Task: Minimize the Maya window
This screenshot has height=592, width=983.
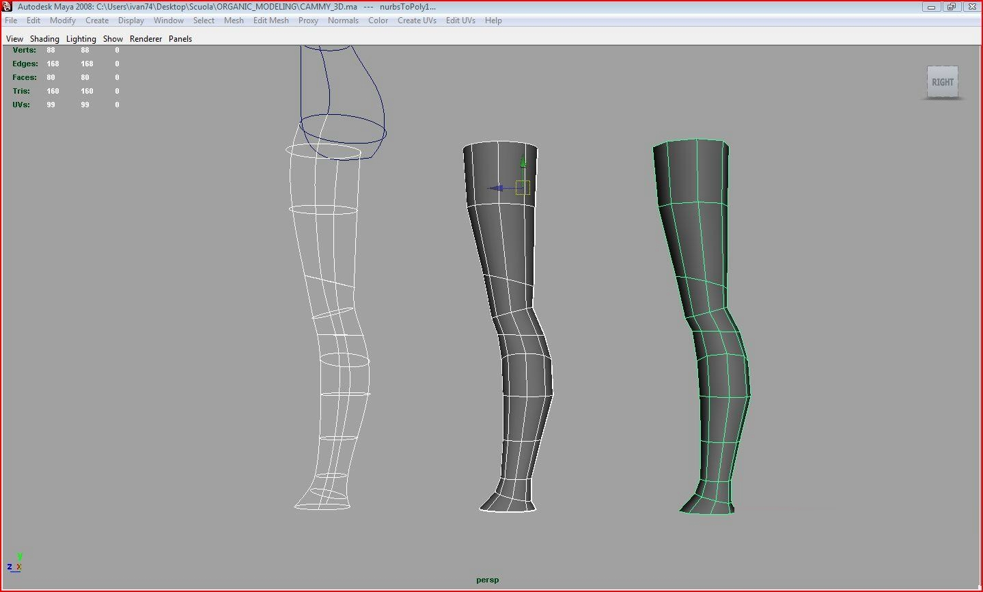Action: (x=930, y=7)
